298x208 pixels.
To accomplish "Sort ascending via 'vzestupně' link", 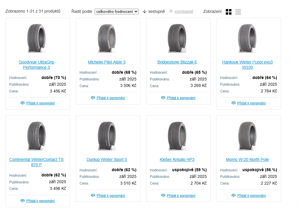I will point(184,11).
